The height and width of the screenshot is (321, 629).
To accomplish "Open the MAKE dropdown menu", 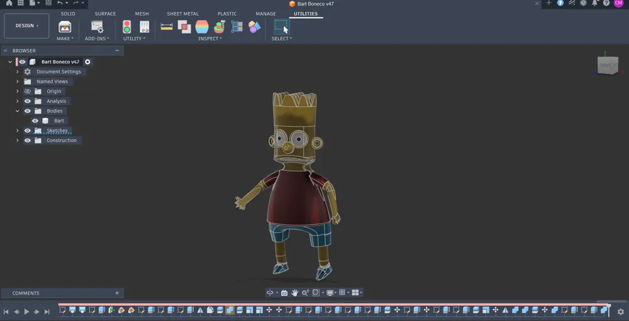I will tap(65, 38).
